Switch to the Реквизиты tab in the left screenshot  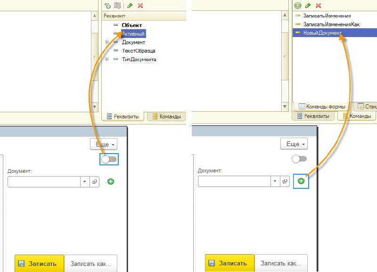click(123, 117)
